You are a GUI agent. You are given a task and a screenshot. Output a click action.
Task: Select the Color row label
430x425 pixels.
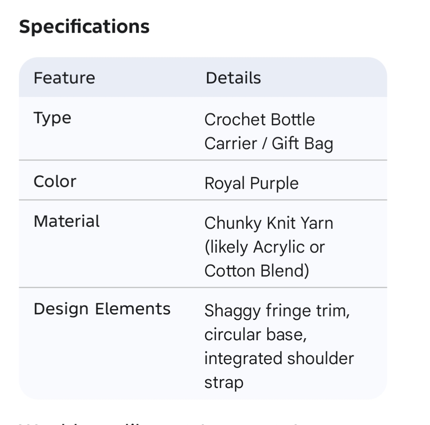55,181
